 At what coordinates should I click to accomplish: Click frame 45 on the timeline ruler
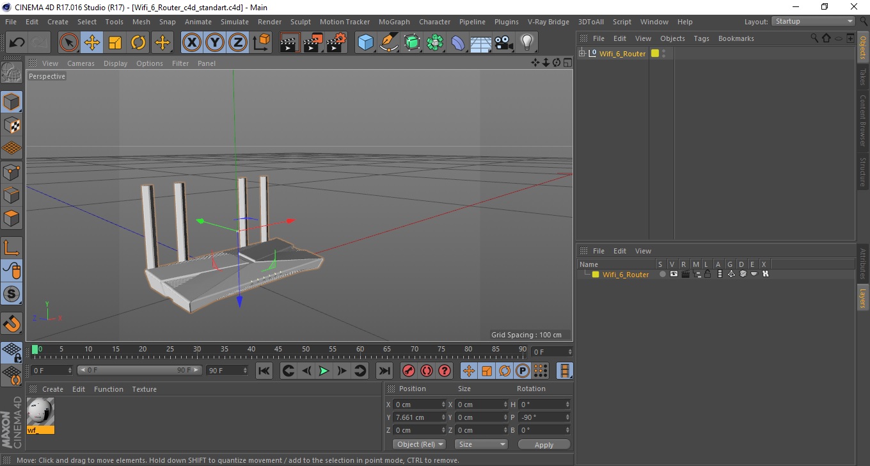[278, 349]
